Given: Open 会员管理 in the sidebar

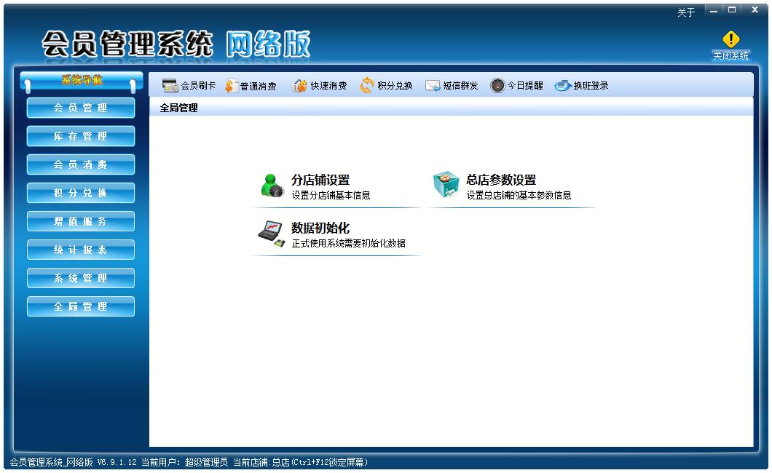Looking at the screenshot, I should click(x=81, y=108).
